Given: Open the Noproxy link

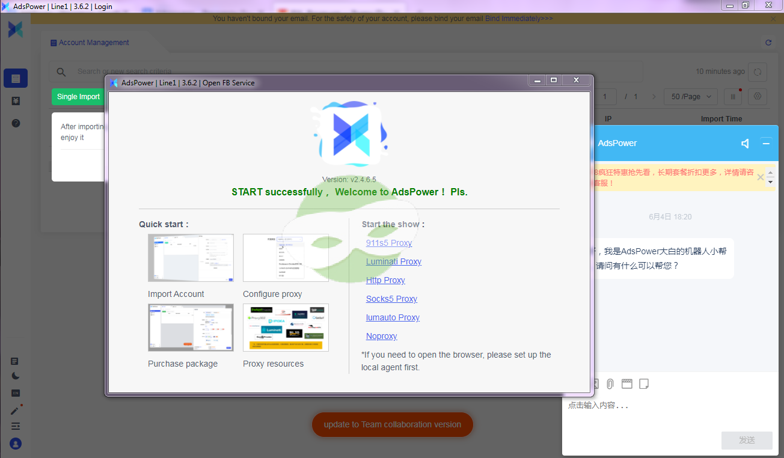Looking at the screenshot, I should 382,336.
